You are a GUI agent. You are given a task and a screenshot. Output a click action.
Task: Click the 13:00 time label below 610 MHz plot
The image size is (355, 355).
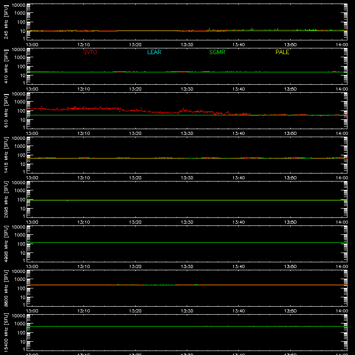click(x=32, y=134)
